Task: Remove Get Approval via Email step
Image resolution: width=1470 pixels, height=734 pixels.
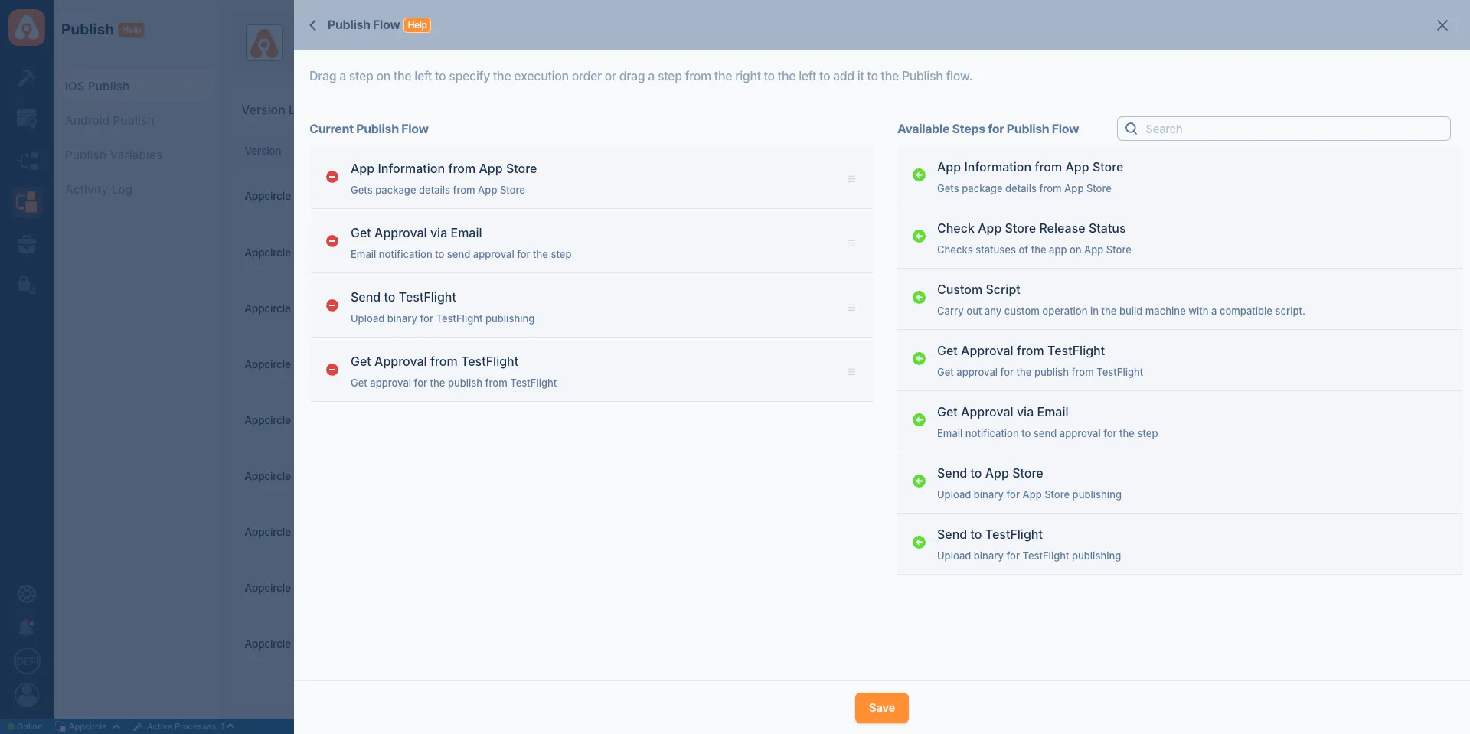Action: pos(332,241)
